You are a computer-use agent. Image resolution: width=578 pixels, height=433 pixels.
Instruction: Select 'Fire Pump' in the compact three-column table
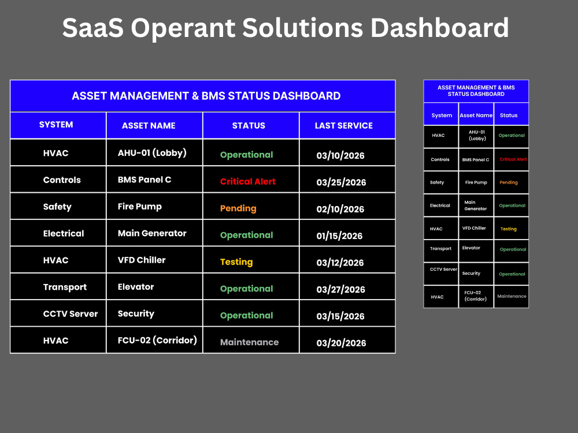pyautogui.click(x=476, y=182)
